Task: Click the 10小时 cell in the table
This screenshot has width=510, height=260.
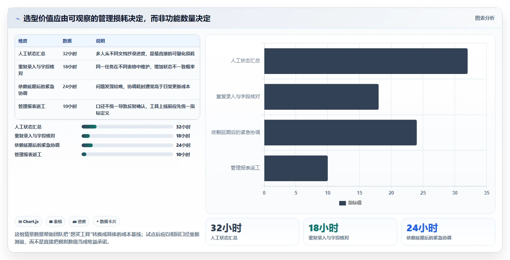Action: click(70, 106)
